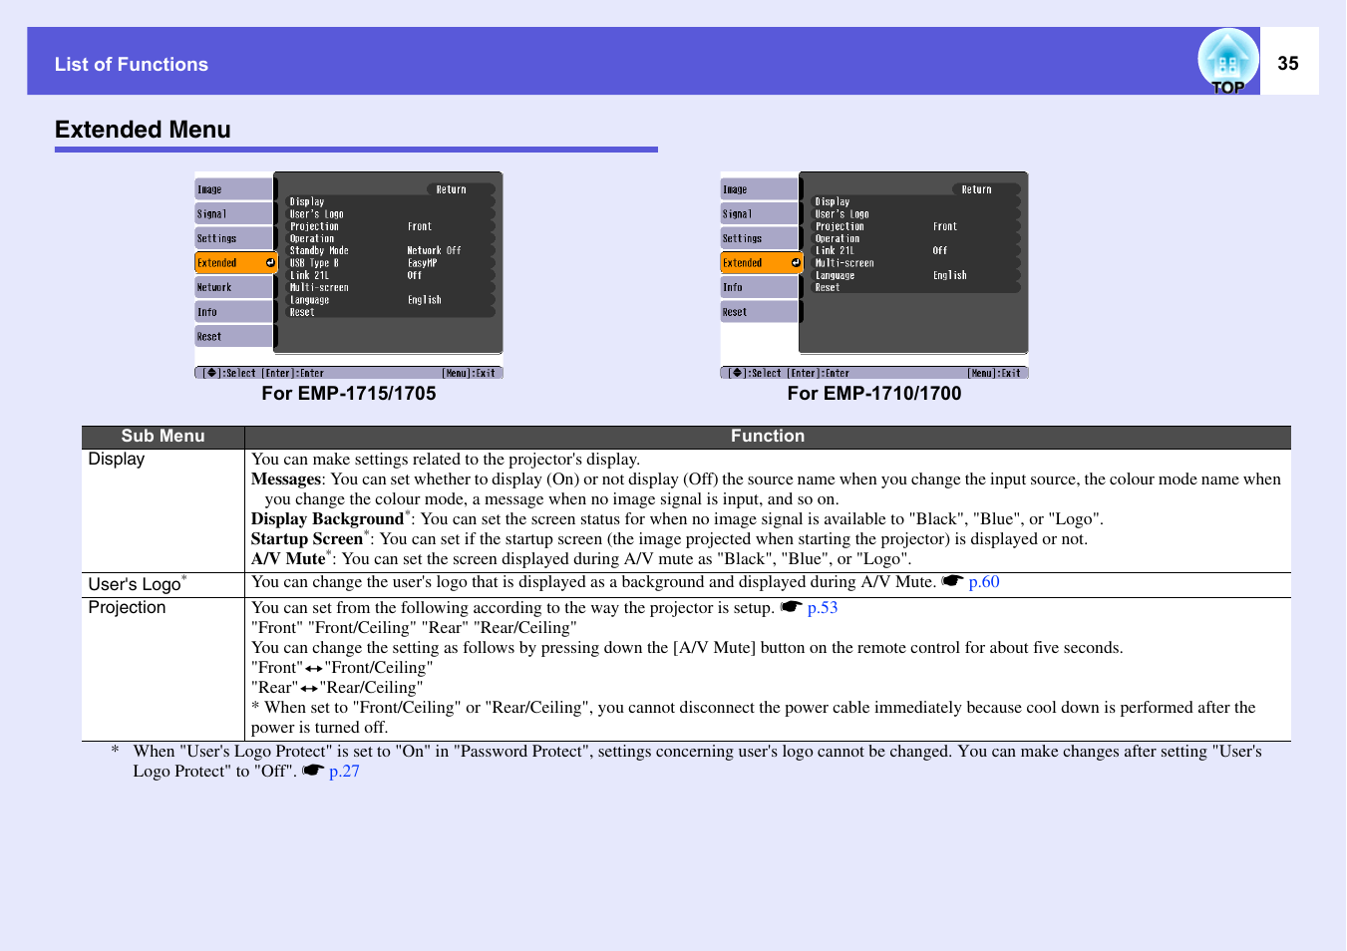The image size is (1347, 951).
Task: Click Enter arrow icon on EMP-1710 Extended tab
Action: pyautogui.click(x=795, y=263)
